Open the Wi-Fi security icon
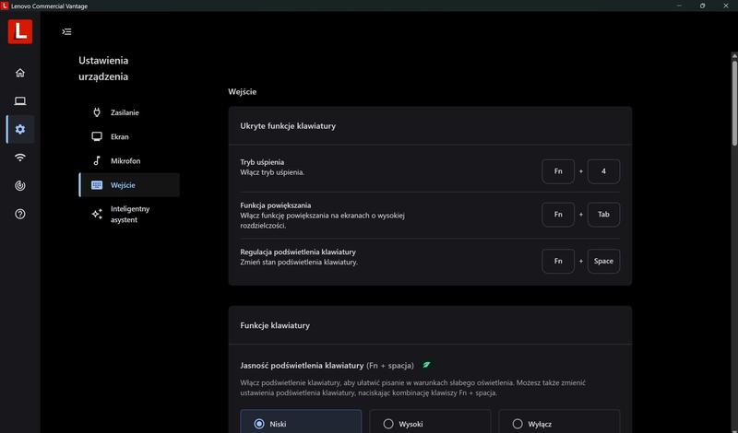This screenshot has height=433, width=738. 20,158
